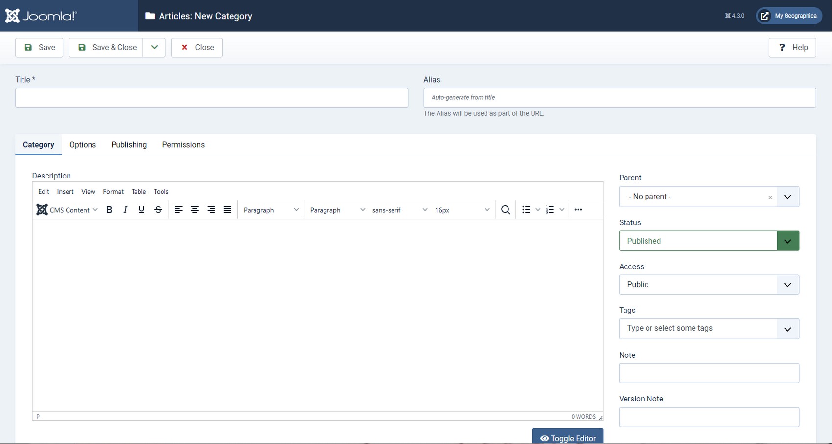Open the editor Insert menu

(65, 191)
